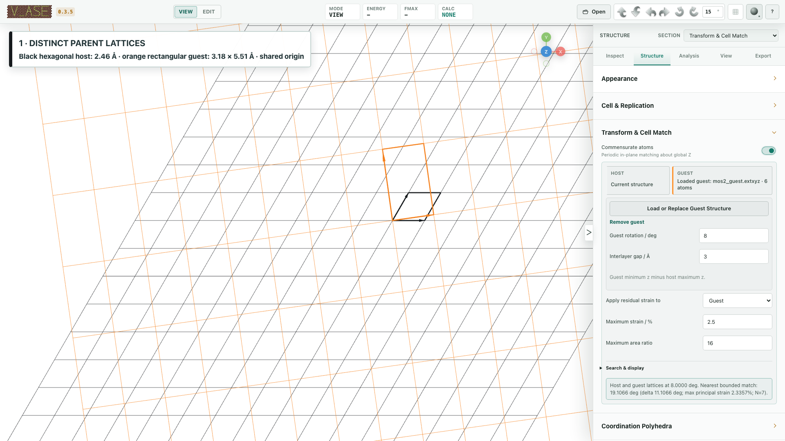The height and width of the screenshot is (441, 785).
Task: Collapse the Transform & Cell Match section
Action: pos(689,133)
